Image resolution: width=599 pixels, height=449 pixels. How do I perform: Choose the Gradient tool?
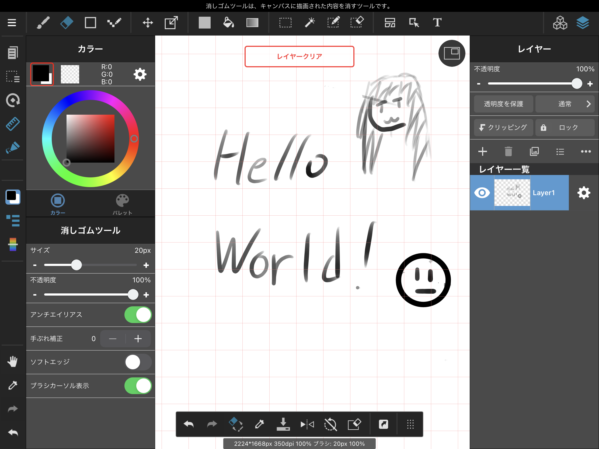point(252,23)
